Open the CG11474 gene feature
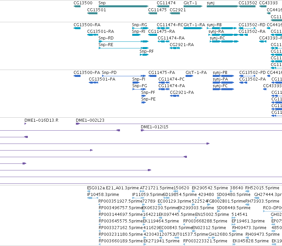The width and height of the screenshot is (282, 246). (163, 6)
